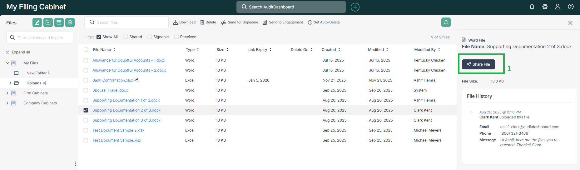
Task: Enable the Signable filter checkbox
Action: tap(150, 37)
